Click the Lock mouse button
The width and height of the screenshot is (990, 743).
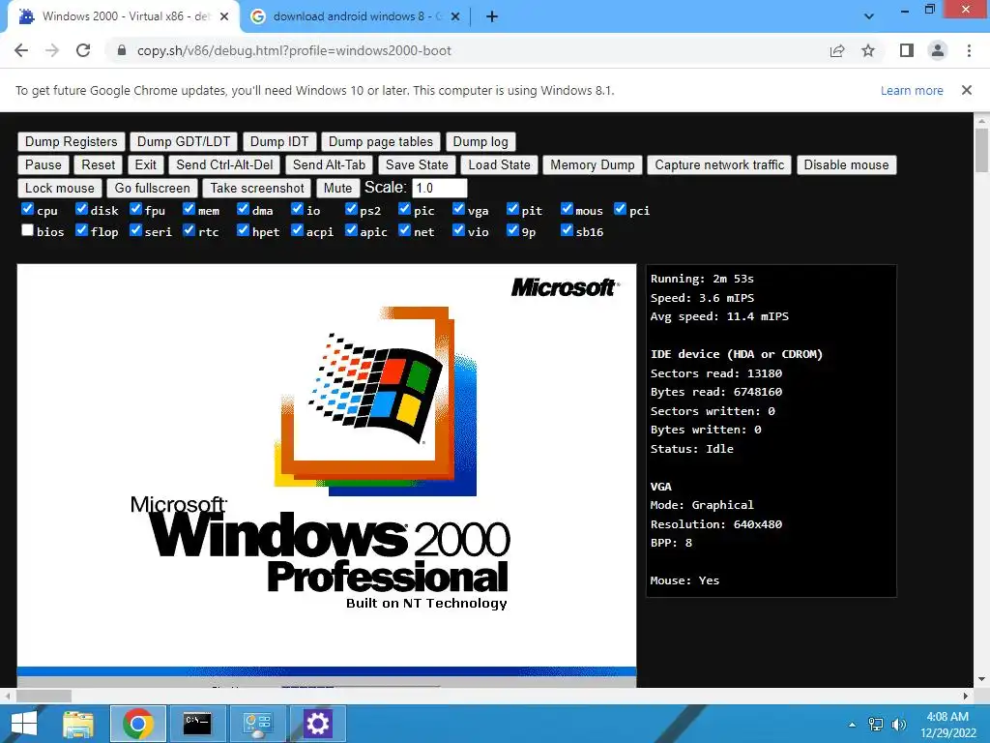(x=59, y=189)
